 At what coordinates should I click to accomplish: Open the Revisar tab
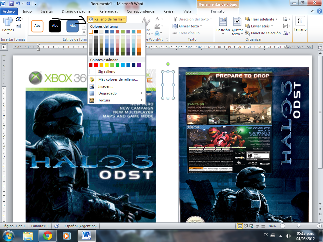click(x=169, y=11)
